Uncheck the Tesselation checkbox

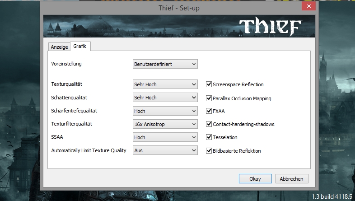tap(209, 137)
